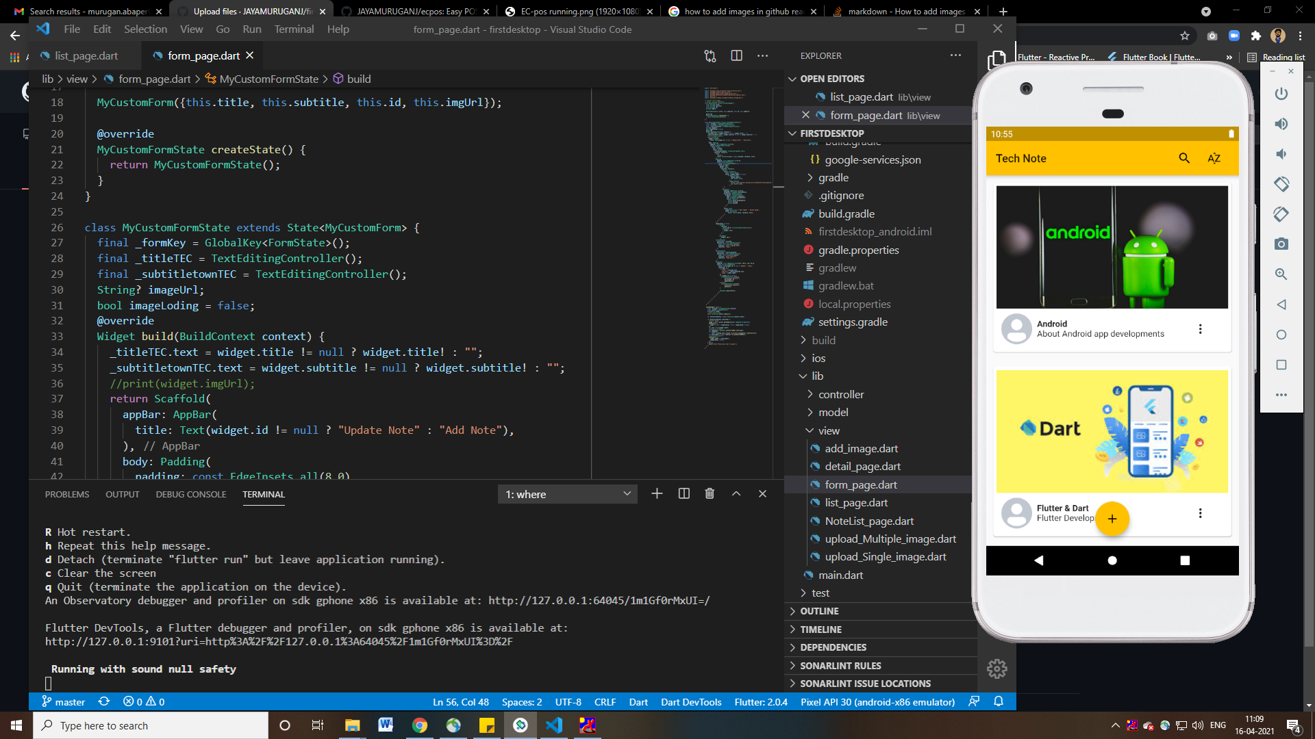The width and height of the screenshot is (1315, 739).
Task: Toggle the AZ sort button in app
Action: pos(1214,158)
